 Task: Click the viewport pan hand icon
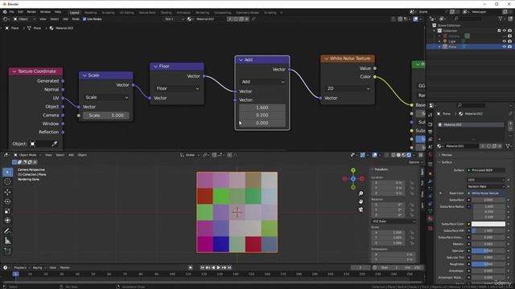(x=360, y=201)
